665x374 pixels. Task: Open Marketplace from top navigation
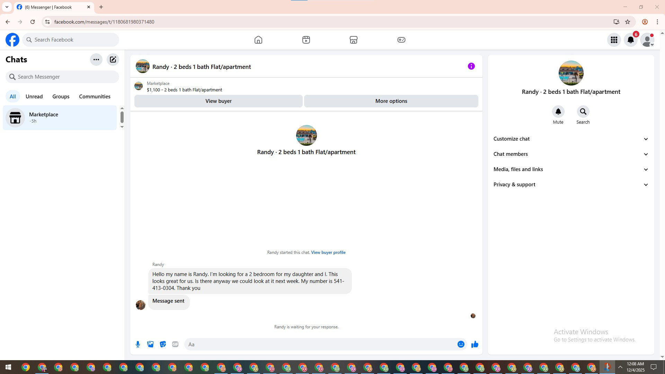tap(353, 40)
